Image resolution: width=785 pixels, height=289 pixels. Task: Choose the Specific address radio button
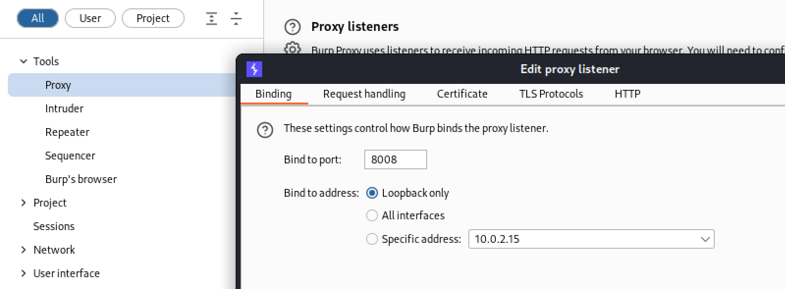pos(372,239)
